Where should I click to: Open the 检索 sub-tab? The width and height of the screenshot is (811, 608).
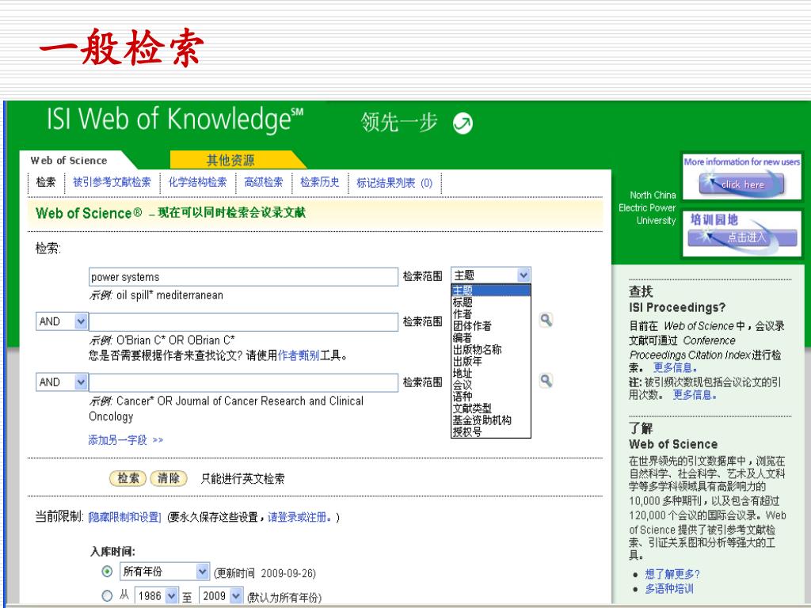tap(45, 182)
